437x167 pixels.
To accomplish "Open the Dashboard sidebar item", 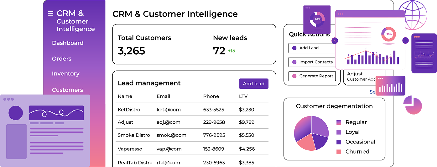I will [68, 43].
